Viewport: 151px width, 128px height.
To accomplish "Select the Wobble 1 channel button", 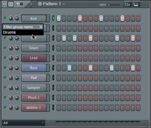I will coord(34,107).
